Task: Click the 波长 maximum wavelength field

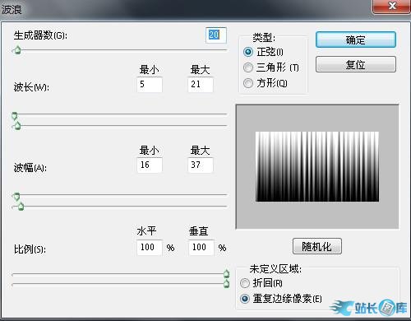Action: [x=201, y=84]
